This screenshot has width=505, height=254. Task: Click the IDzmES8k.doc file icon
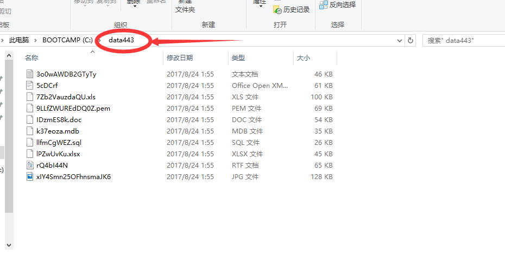pos(30,120)
